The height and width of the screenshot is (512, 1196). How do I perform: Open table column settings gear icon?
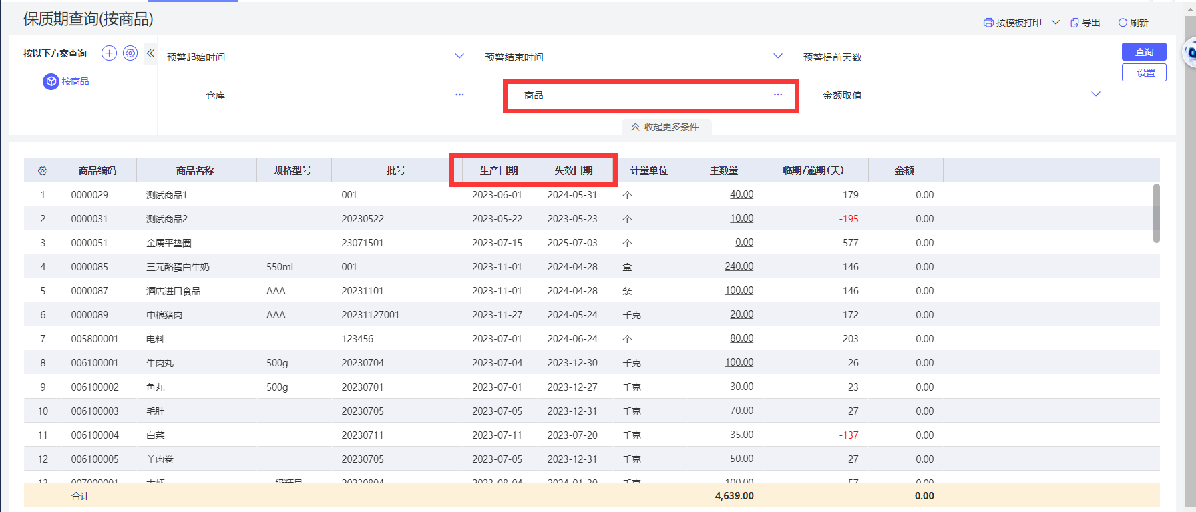click(x=43, y=171)
